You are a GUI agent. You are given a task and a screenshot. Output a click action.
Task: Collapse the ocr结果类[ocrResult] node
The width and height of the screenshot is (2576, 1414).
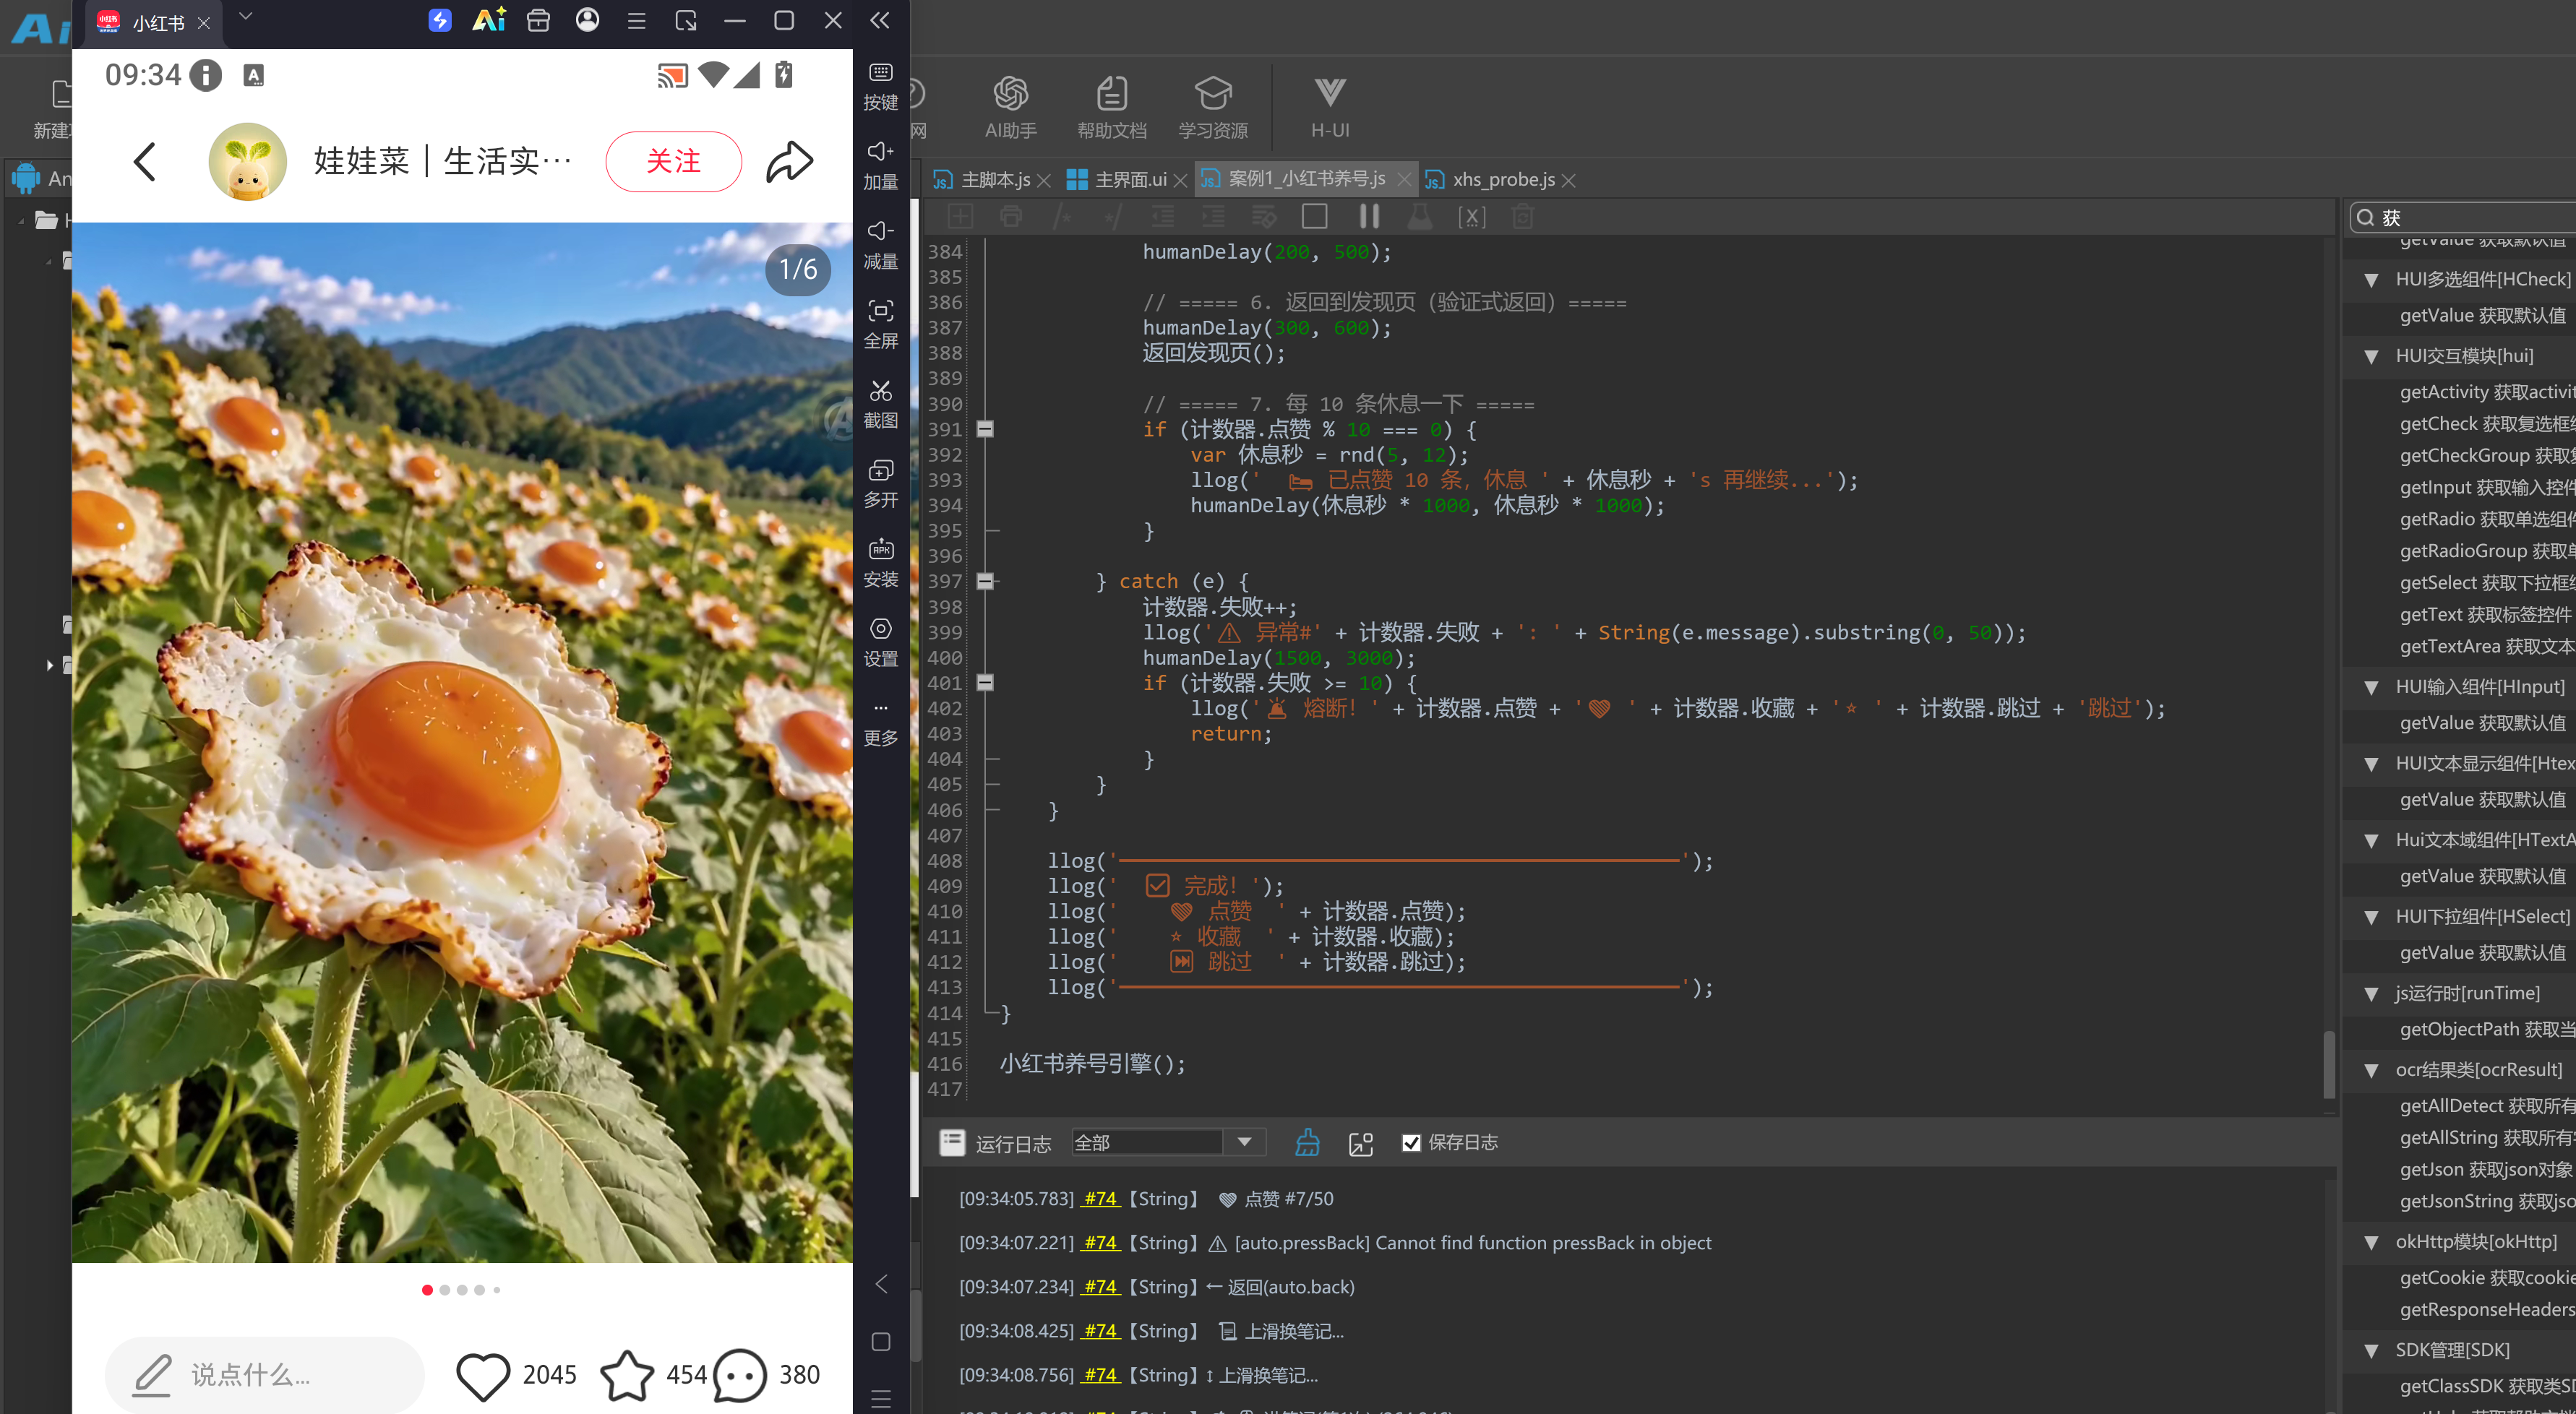(x=2371, y=1070)
